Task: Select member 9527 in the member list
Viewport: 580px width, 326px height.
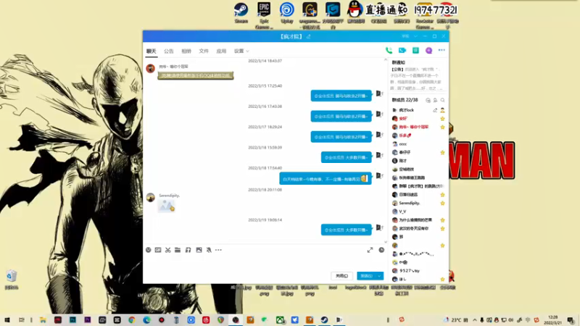Action: [x=418, y=271]
